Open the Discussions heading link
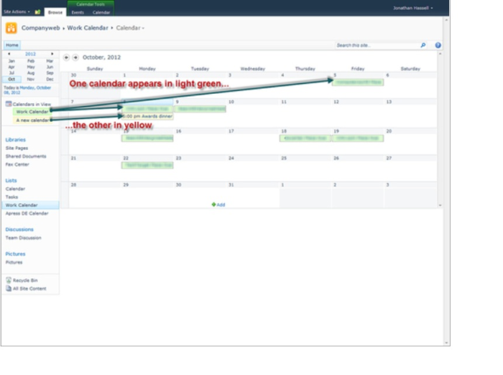 [19, 229]
